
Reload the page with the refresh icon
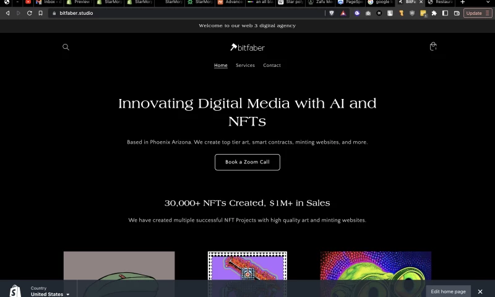[x=29, y=13]
